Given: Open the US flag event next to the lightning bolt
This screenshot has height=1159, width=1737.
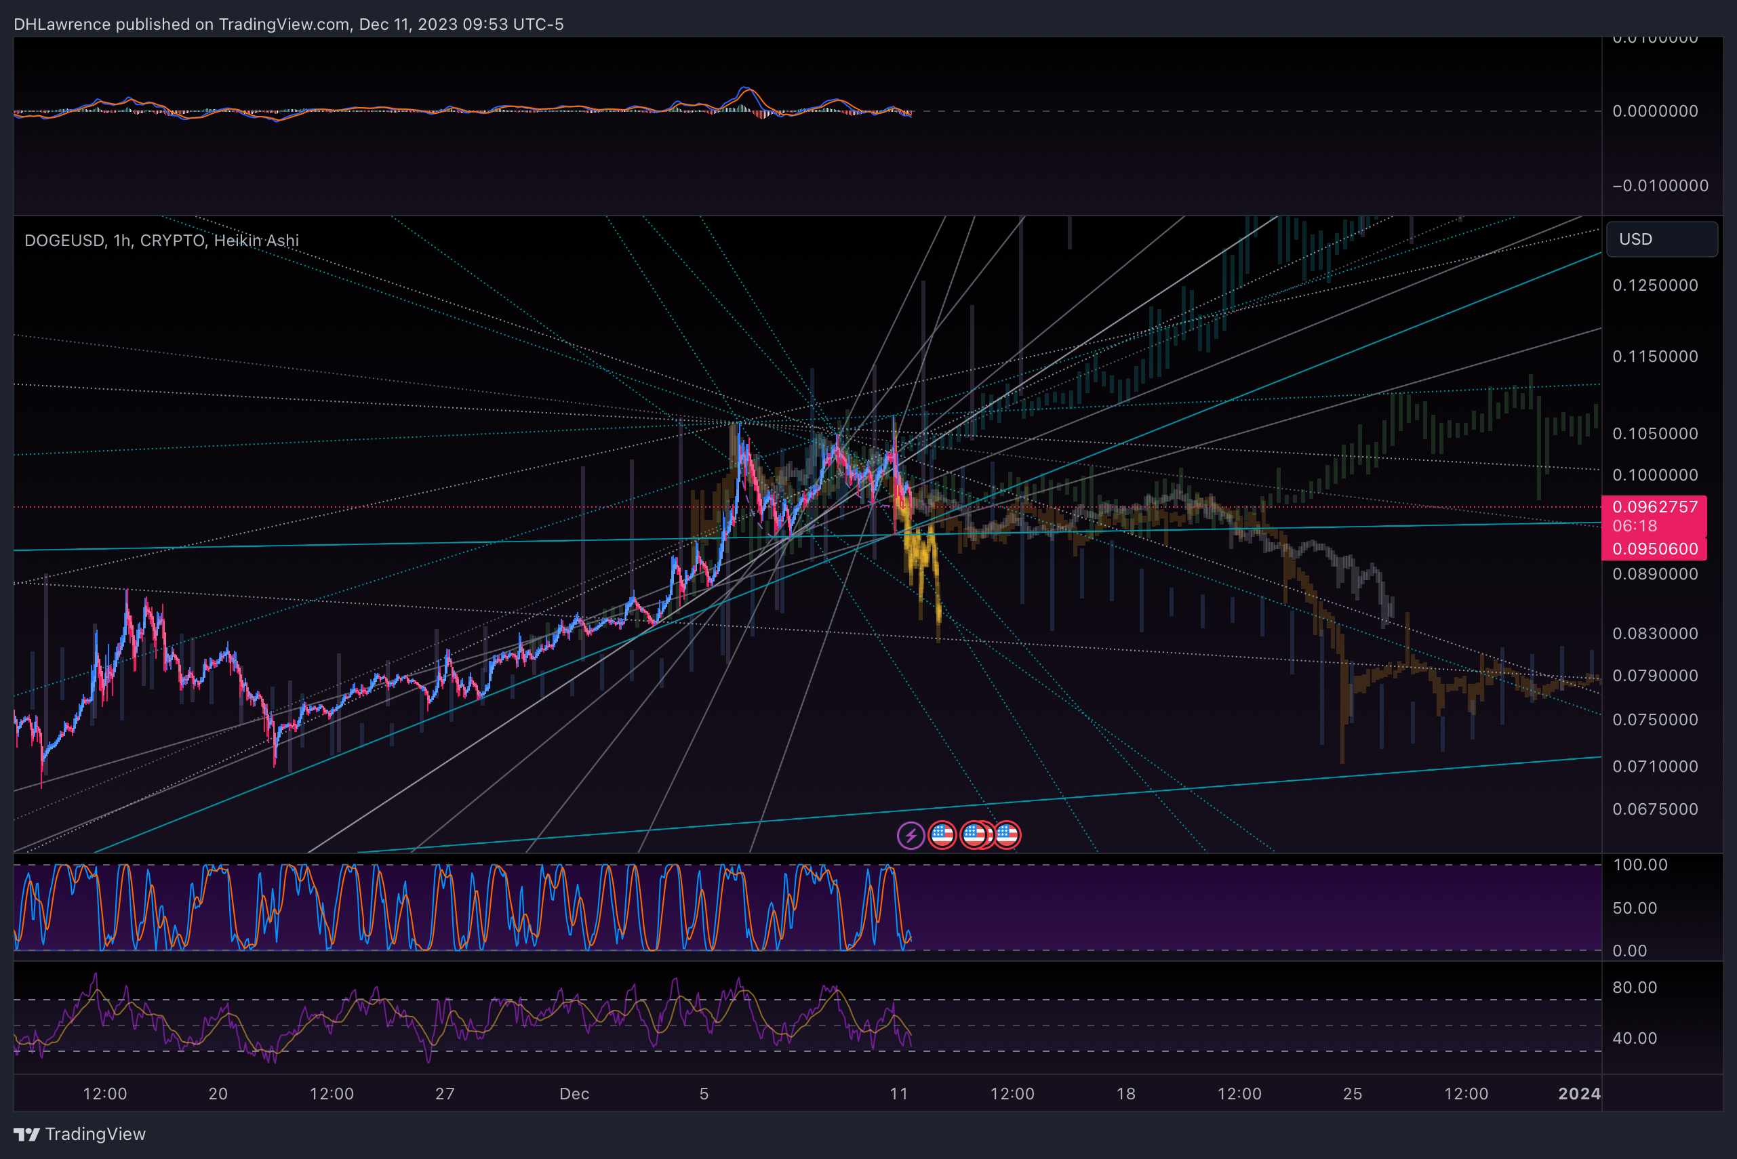Looking at the screenshot, I should coord(942,835).
